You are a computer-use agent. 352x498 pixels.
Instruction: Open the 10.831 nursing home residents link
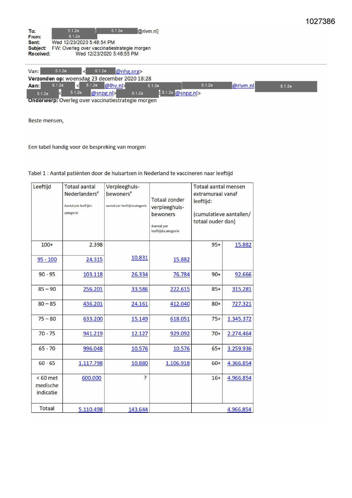139,258
